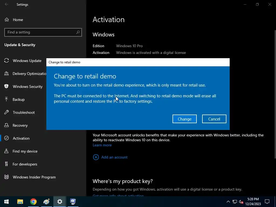
Task: Open the Recovery settings label
Action: pyautogui.click(x=20, y=125)
